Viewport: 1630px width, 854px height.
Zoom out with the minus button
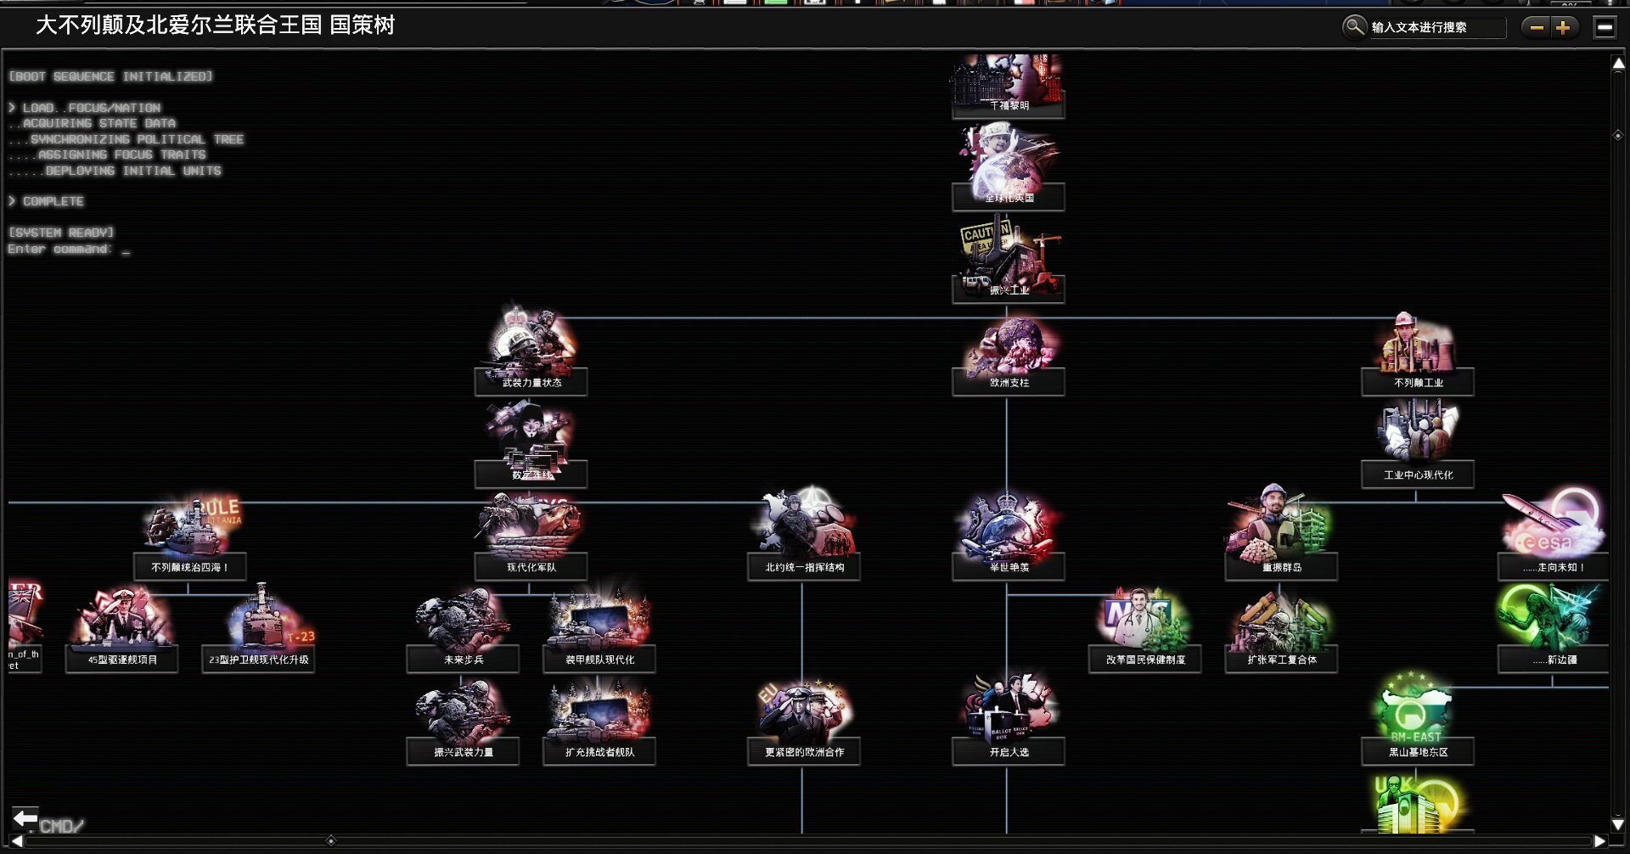click(1537, 27)
